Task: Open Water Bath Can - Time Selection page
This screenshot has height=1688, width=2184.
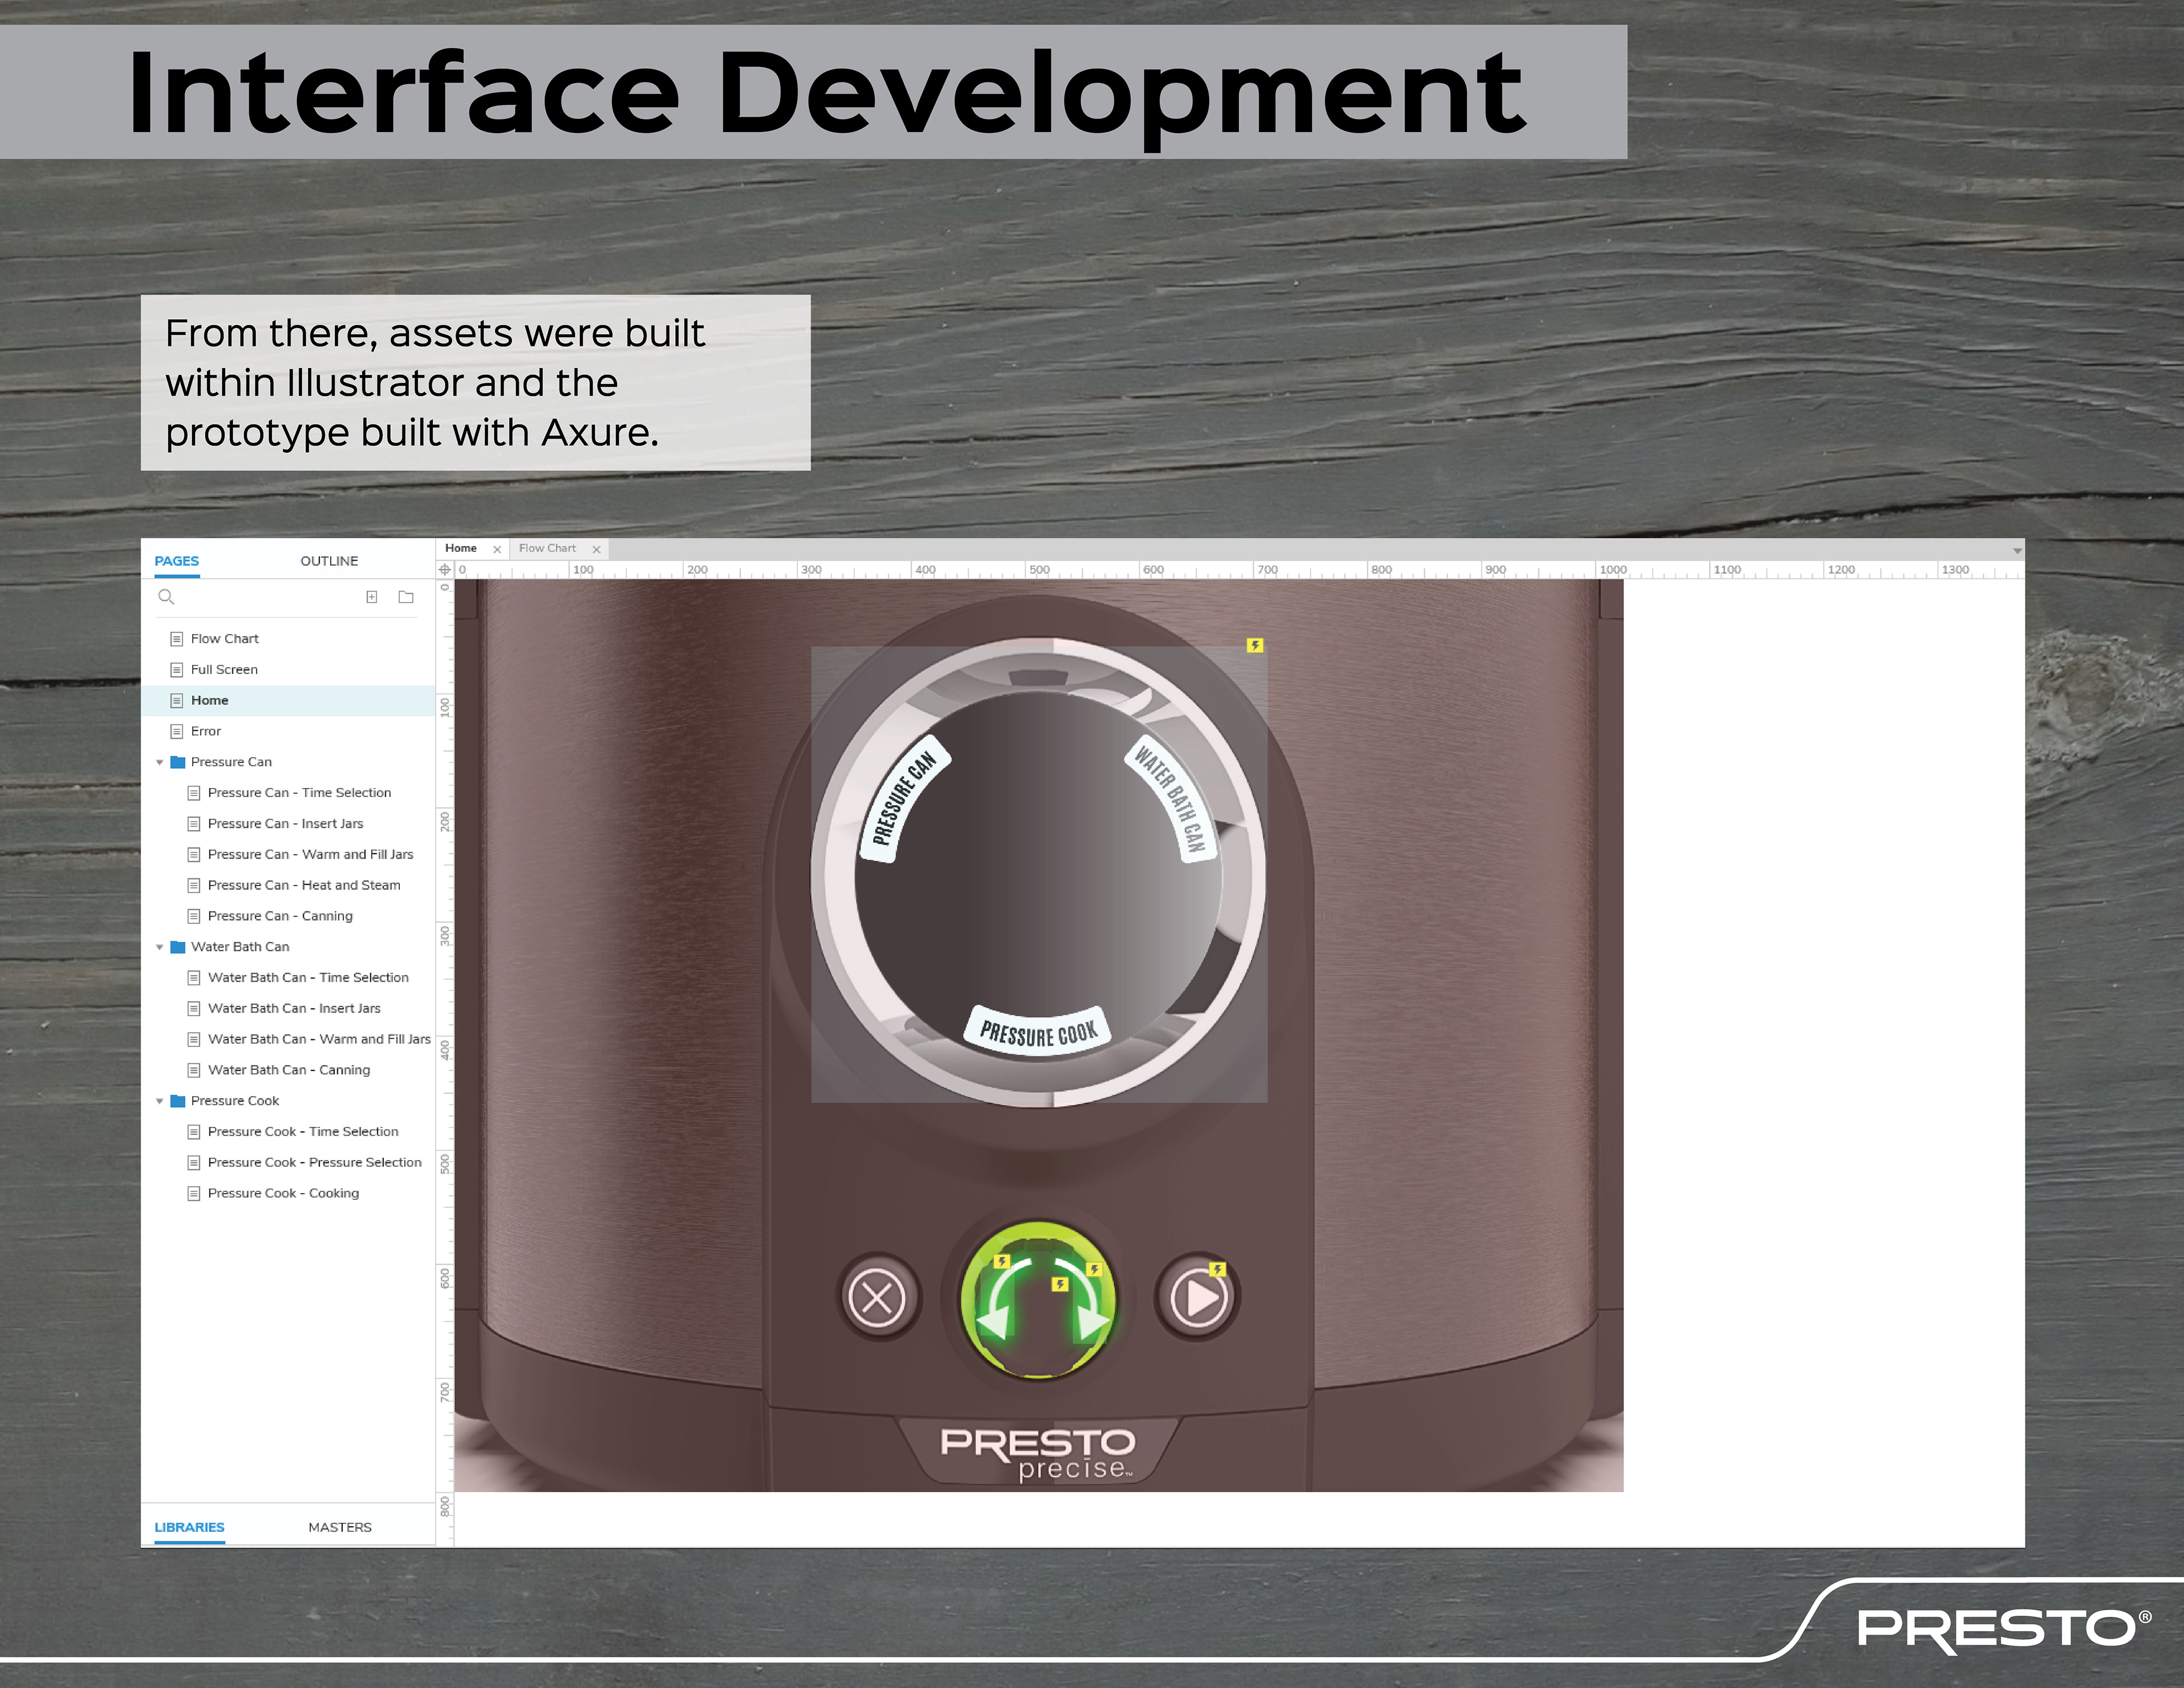Action: [x=308, y=977]
